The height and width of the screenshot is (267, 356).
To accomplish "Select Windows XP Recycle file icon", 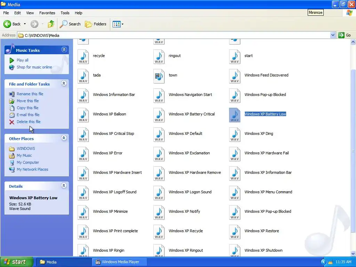I will (159, 232).
